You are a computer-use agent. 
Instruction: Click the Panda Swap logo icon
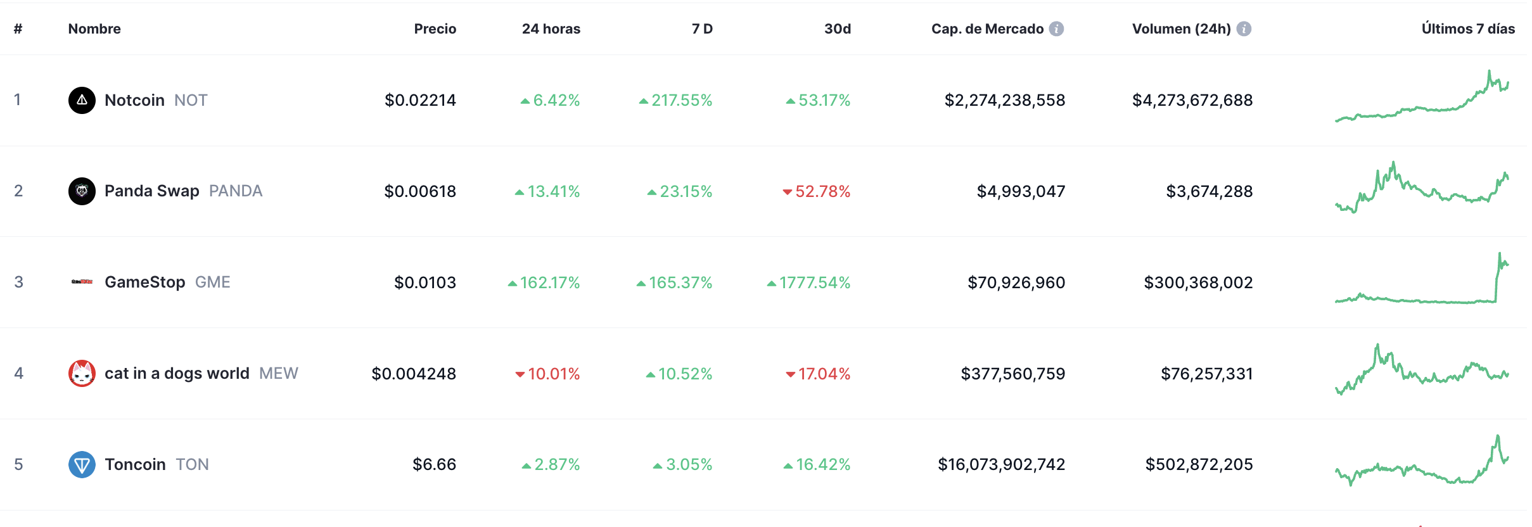82,191
